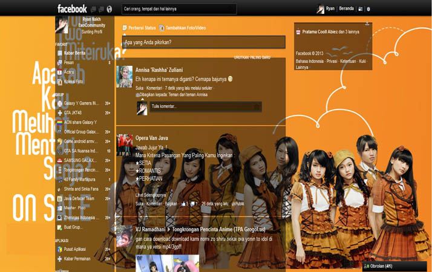The height and width of the screenshot is (272, 432).
Task: Click the Master Ploo group icon
Action: (x=59, y=208)
